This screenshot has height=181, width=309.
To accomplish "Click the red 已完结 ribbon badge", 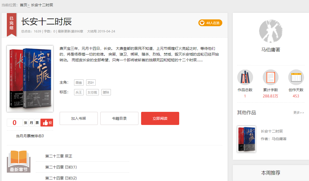I will pos(12,24).
